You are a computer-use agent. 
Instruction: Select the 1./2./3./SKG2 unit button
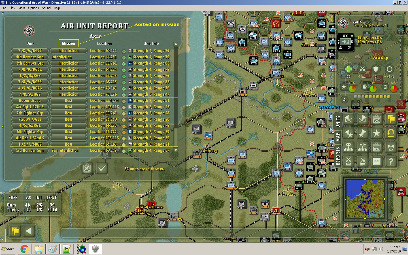tap(30, 144)
